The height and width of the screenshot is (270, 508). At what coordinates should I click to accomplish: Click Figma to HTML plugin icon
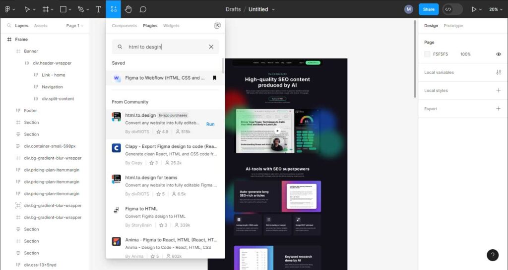point(116,210)
